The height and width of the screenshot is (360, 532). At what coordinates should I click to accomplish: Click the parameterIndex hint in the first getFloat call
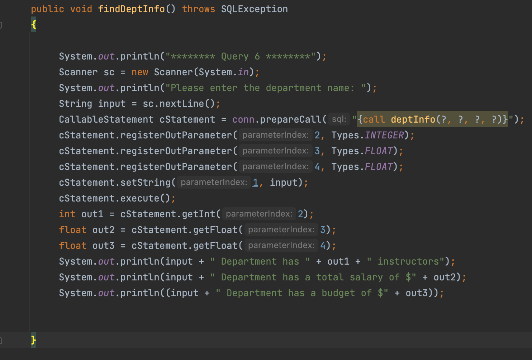(281, 229)
